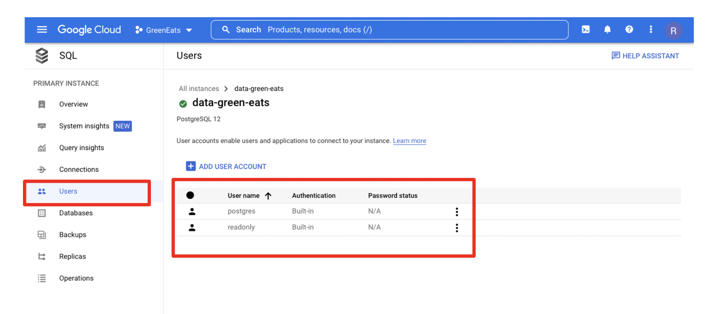This screenshot has width=725, height=314.
Task: Open the help question mark menu
Action: tap(629, 30)
